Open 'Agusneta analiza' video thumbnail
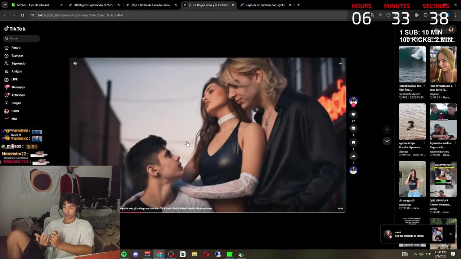Viewport: 461px width, 259px height. 443,122
